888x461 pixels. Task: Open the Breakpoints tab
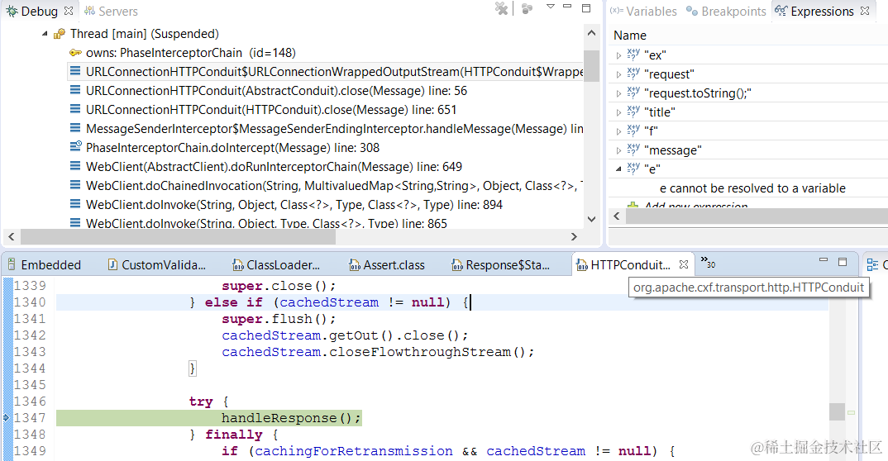[x=726, y=12]
